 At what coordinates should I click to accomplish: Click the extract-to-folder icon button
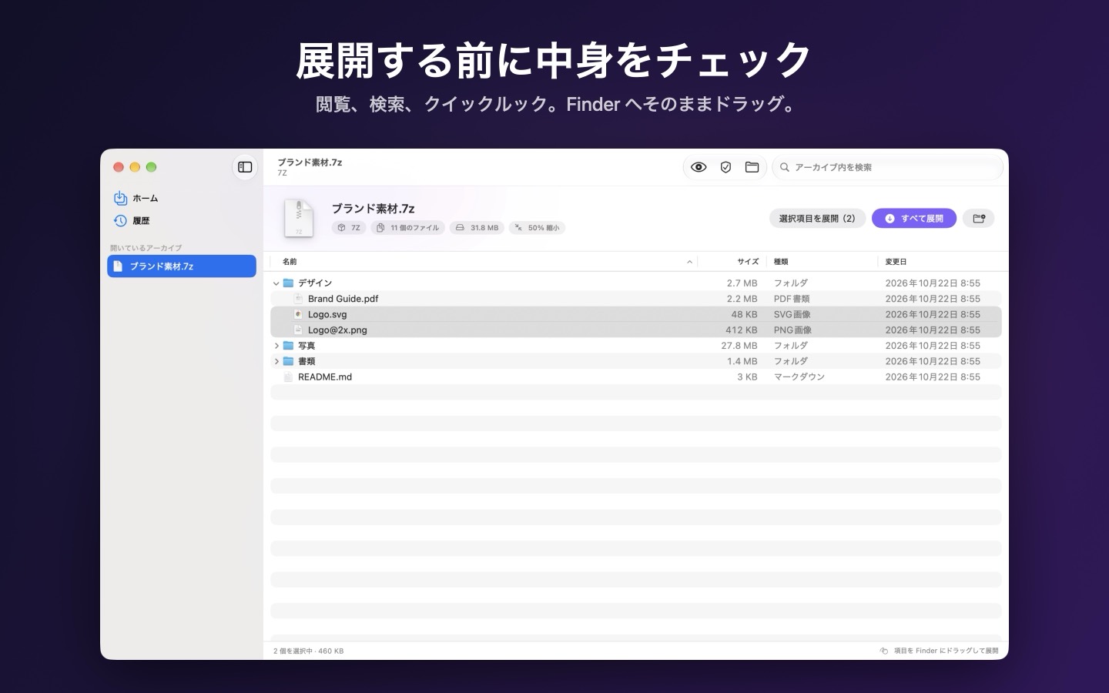click(x=979, y=219)
